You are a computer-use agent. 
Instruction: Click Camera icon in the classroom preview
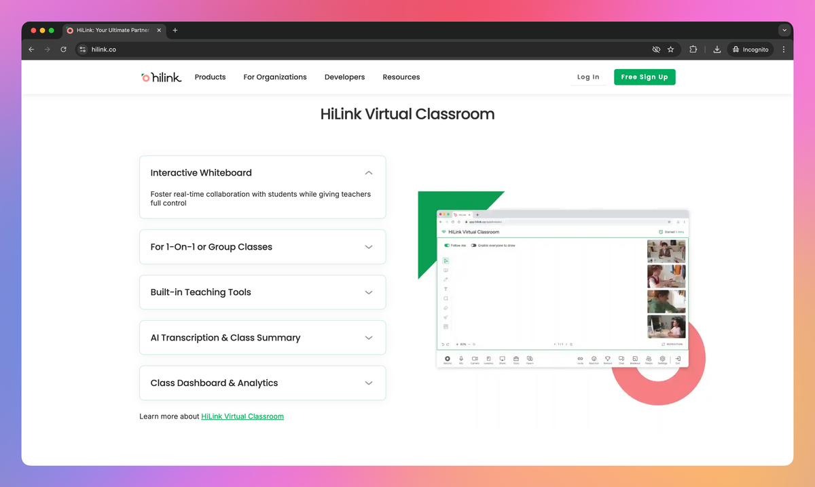475,359
